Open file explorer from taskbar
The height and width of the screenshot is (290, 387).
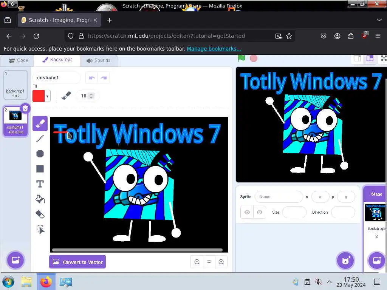[x=26, y=282]
